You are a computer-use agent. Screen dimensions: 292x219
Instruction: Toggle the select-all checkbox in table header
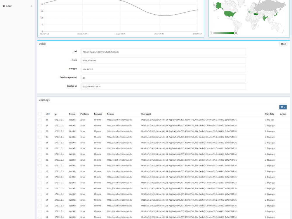tap(40, 114)
